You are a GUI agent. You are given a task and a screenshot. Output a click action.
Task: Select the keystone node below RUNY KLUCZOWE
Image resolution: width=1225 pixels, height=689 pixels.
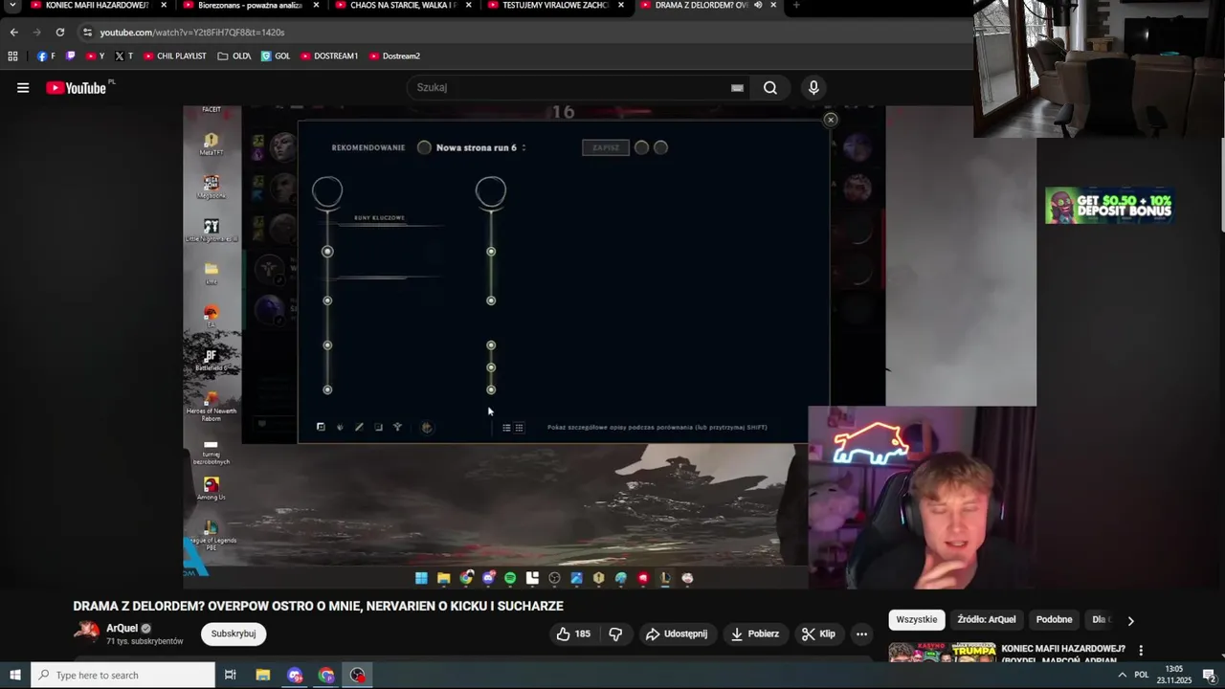[327, 252]
